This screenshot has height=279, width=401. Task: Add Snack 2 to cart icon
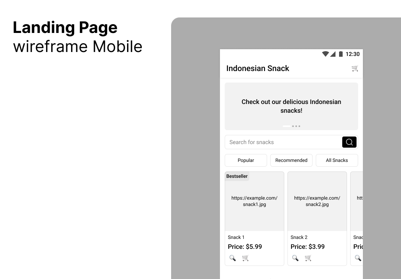click(x=308, y=258)
